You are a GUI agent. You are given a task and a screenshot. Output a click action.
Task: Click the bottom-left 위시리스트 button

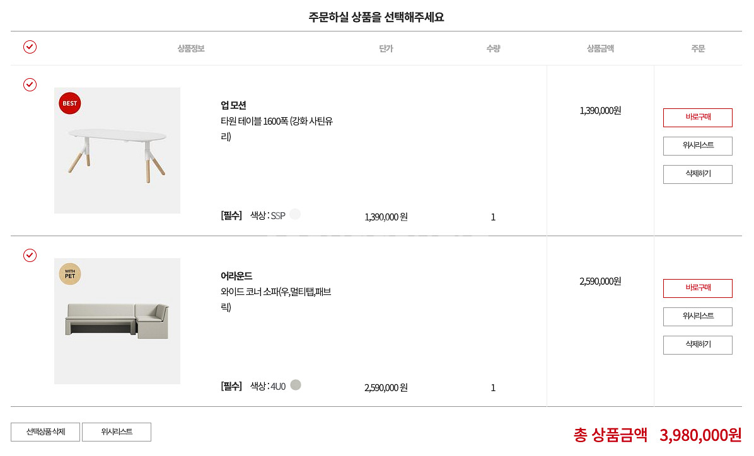[117, 432]
